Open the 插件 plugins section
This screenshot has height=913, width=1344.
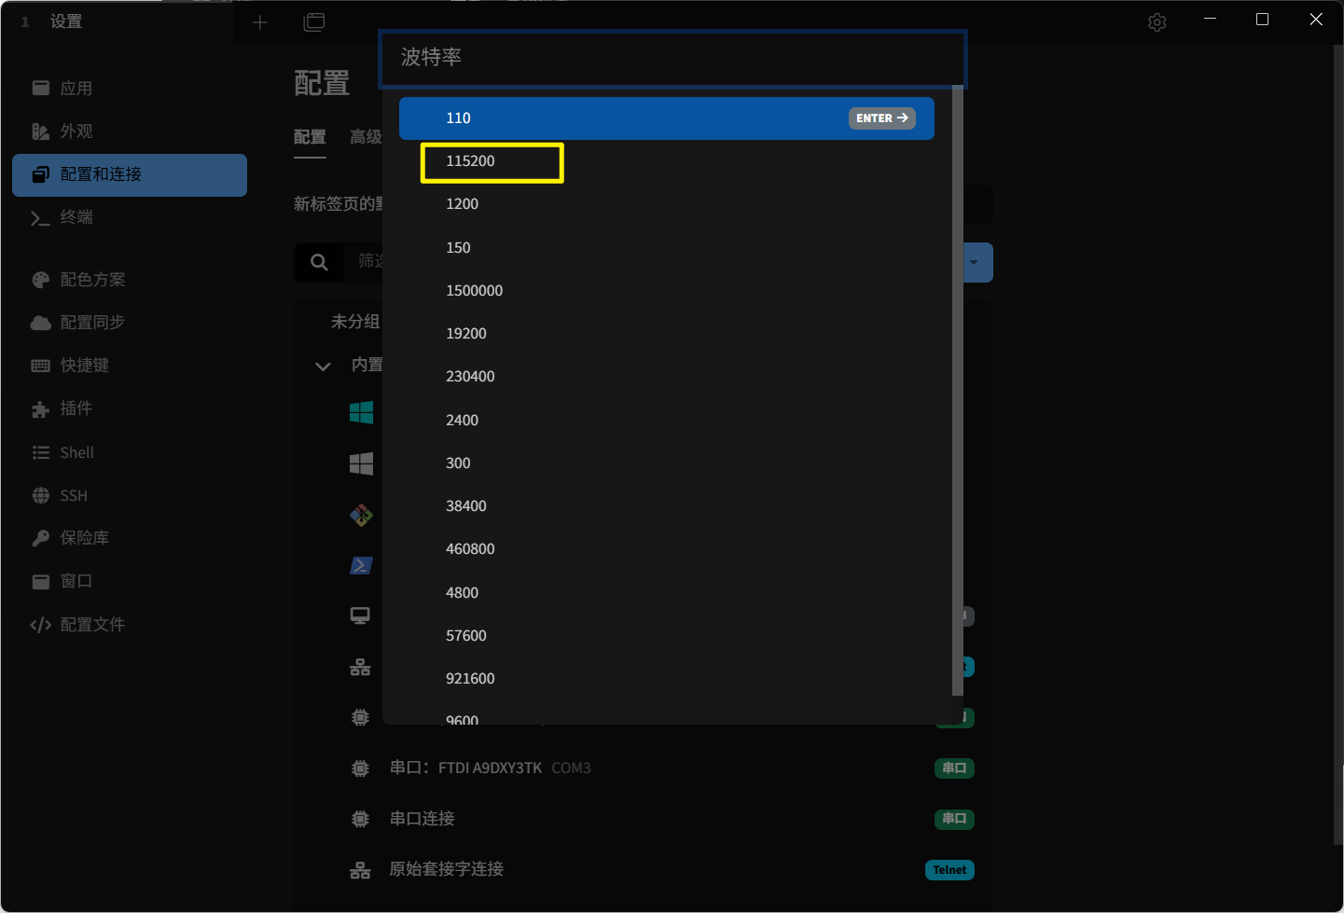[76, 408]
